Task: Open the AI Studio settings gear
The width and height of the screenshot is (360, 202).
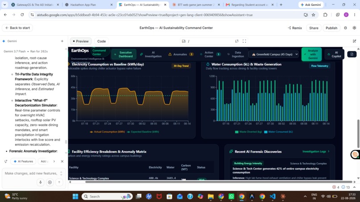Action: pos(354,28)
